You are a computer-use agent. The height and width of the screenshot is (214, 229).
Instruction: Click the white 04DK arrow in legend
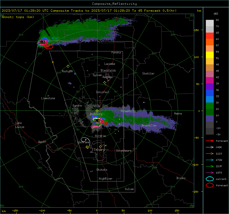tap(210, 147)
